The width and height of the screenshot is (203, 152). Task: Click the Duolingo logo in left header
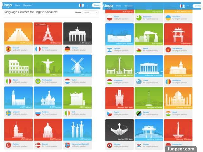[x=7, y=5]
